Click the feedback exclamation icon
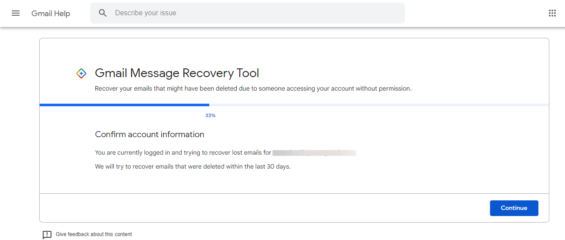565x240 pixels. (x=47, y=235)
